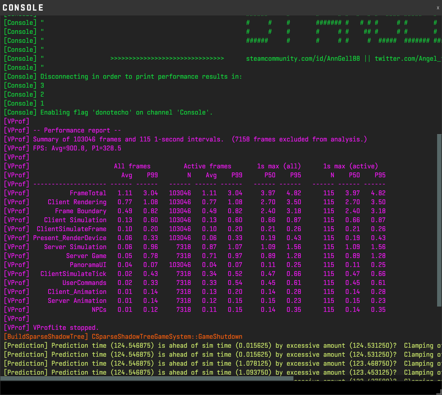
Task: Click the 'Client Simulation' row label
Action: coord(75,220)
